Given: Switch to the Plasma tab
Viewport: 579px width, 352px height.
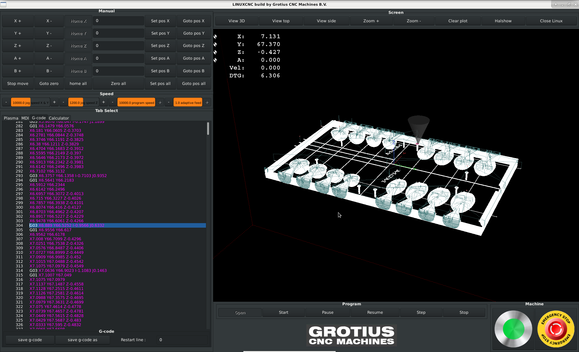Looking at the screenshot, I should 11,118.
